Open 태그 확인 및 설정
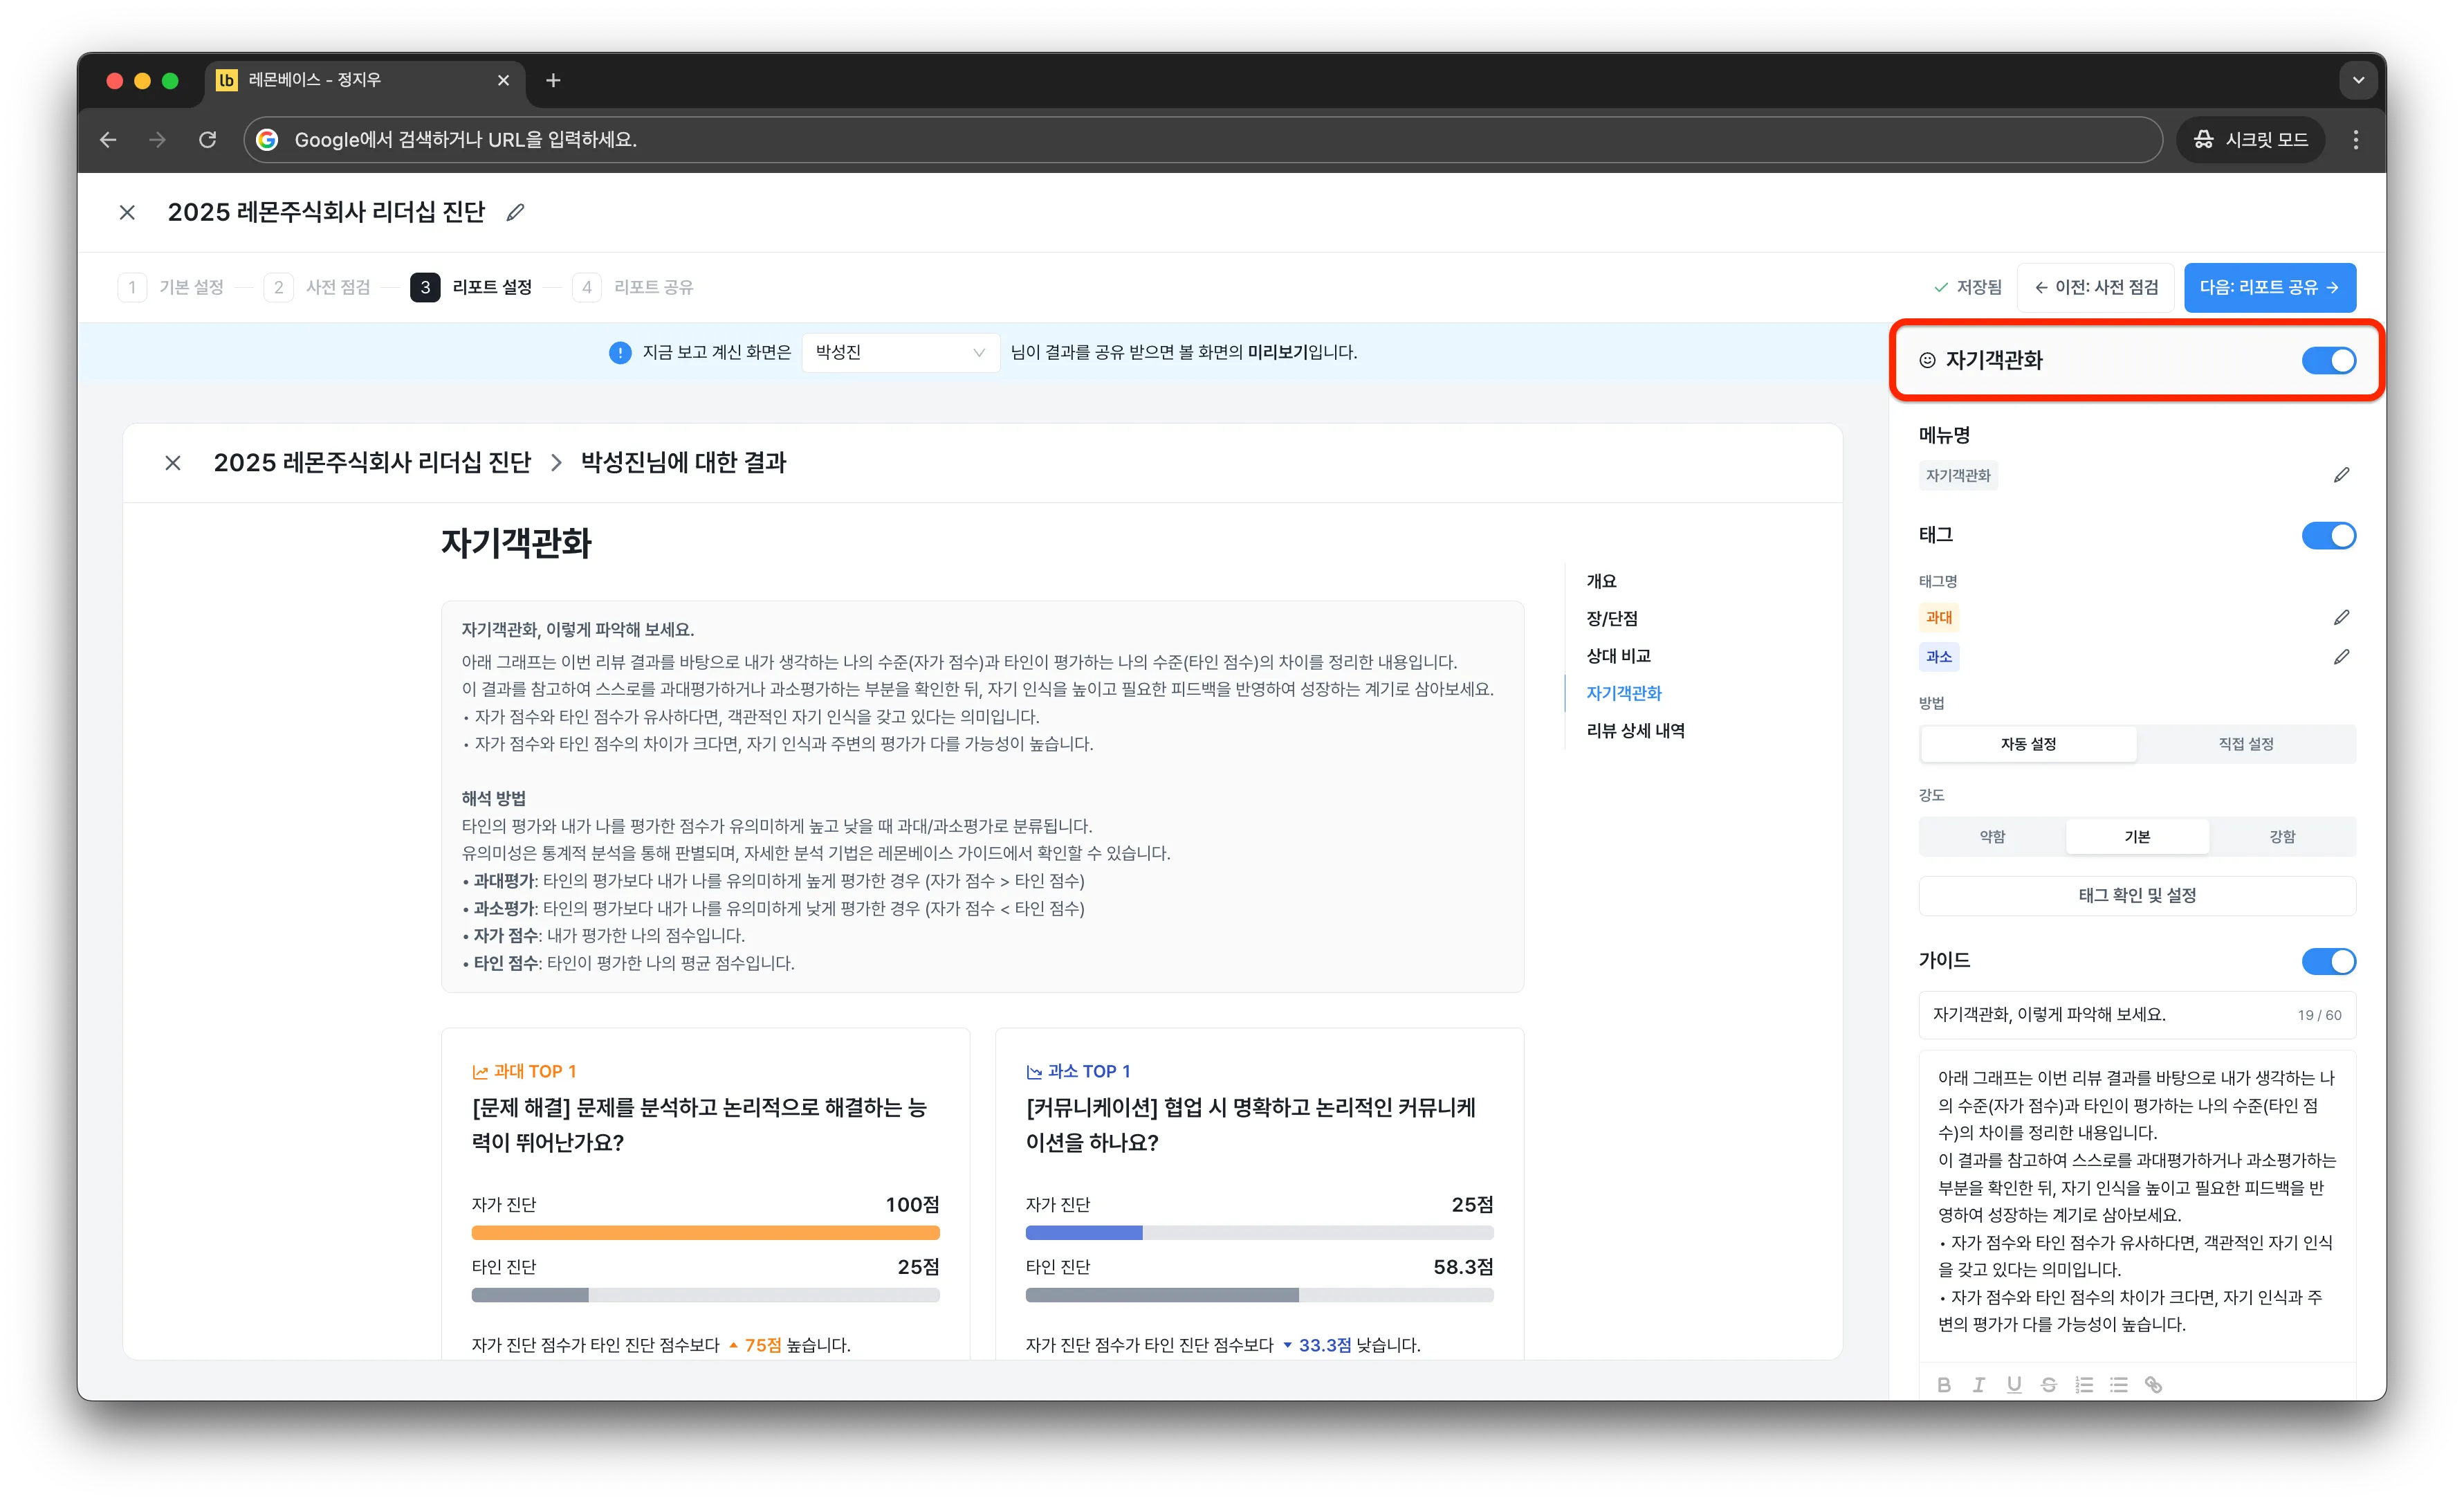 tap(2137, 895)
